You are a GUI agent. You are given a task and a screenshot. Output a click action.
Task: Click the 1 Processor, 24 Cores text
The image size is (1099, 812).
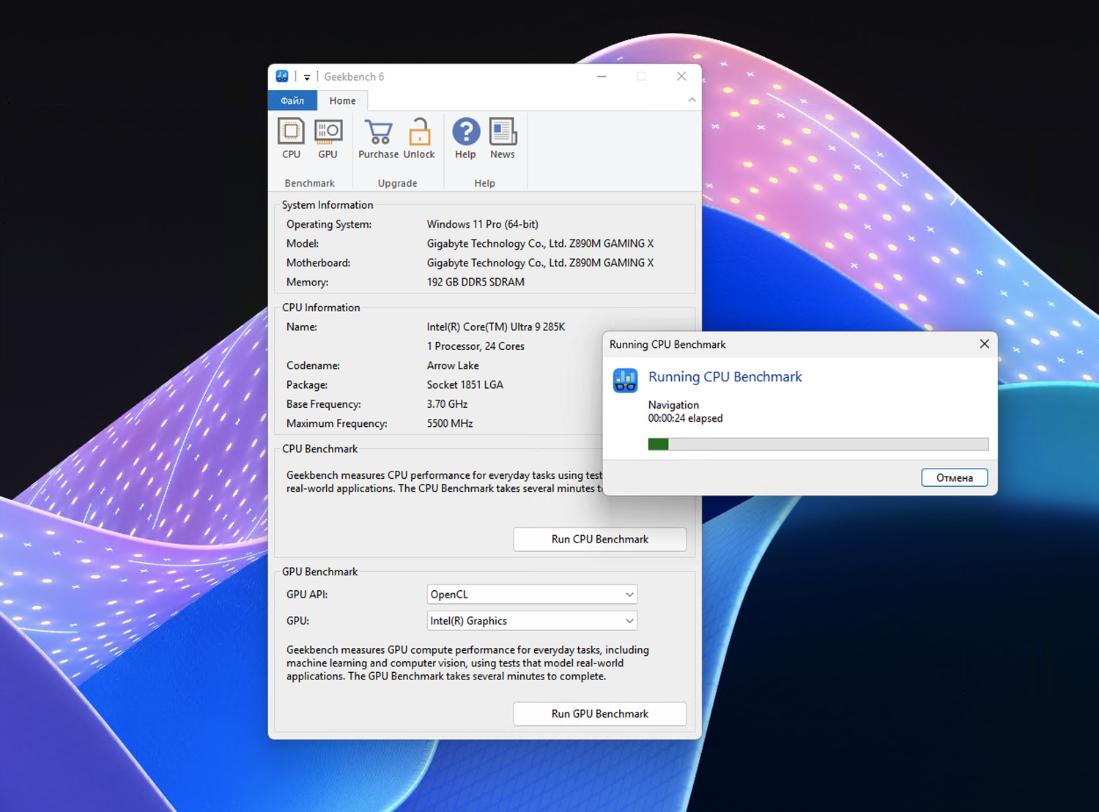tap(476, 346)
